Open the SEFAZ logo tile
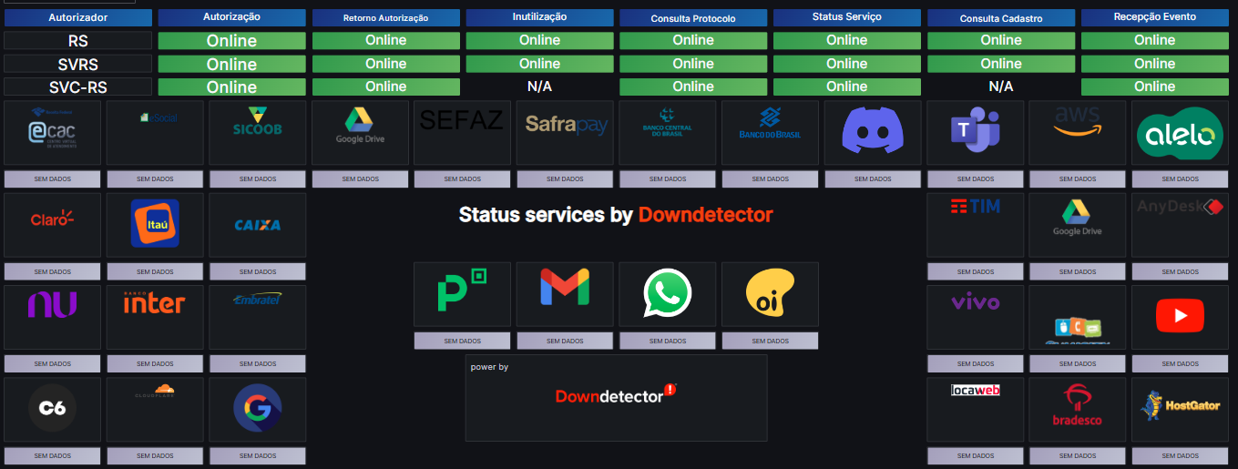Screen dimensions: 1238x469 [463, 133]
